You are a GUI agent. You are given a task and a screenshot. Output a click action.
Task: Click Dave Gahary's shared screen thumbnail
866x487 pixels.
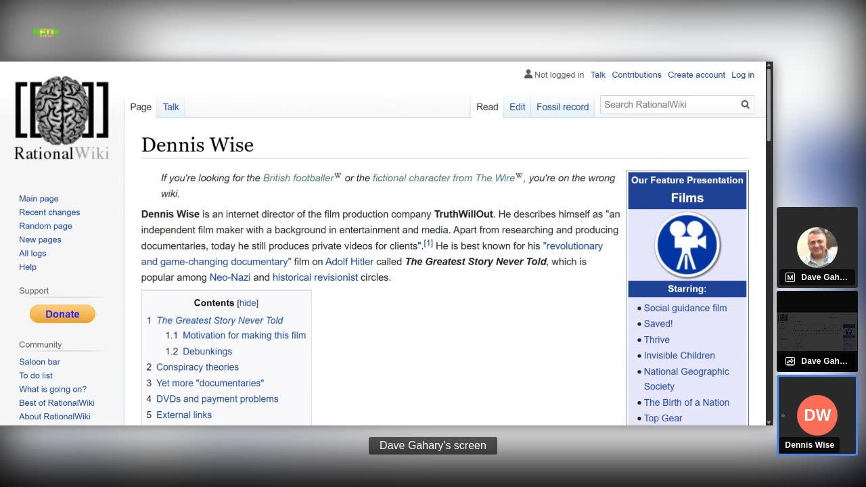817,331
